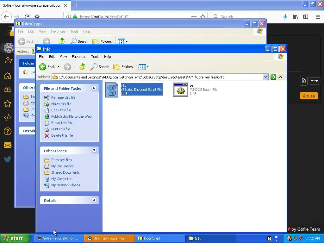This screenshot has width=324, height=243.
Task: Click the Go button next to address bar
Action: [276, 77]
